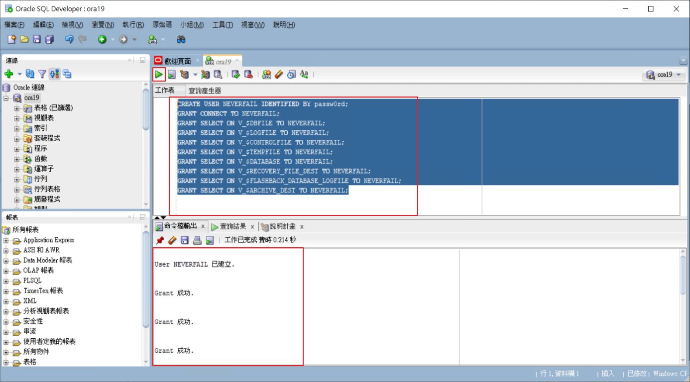This screenshot has height=382, width=690.
Task: Close the 命令檔輸出 tab
Action: click(203, 227)
